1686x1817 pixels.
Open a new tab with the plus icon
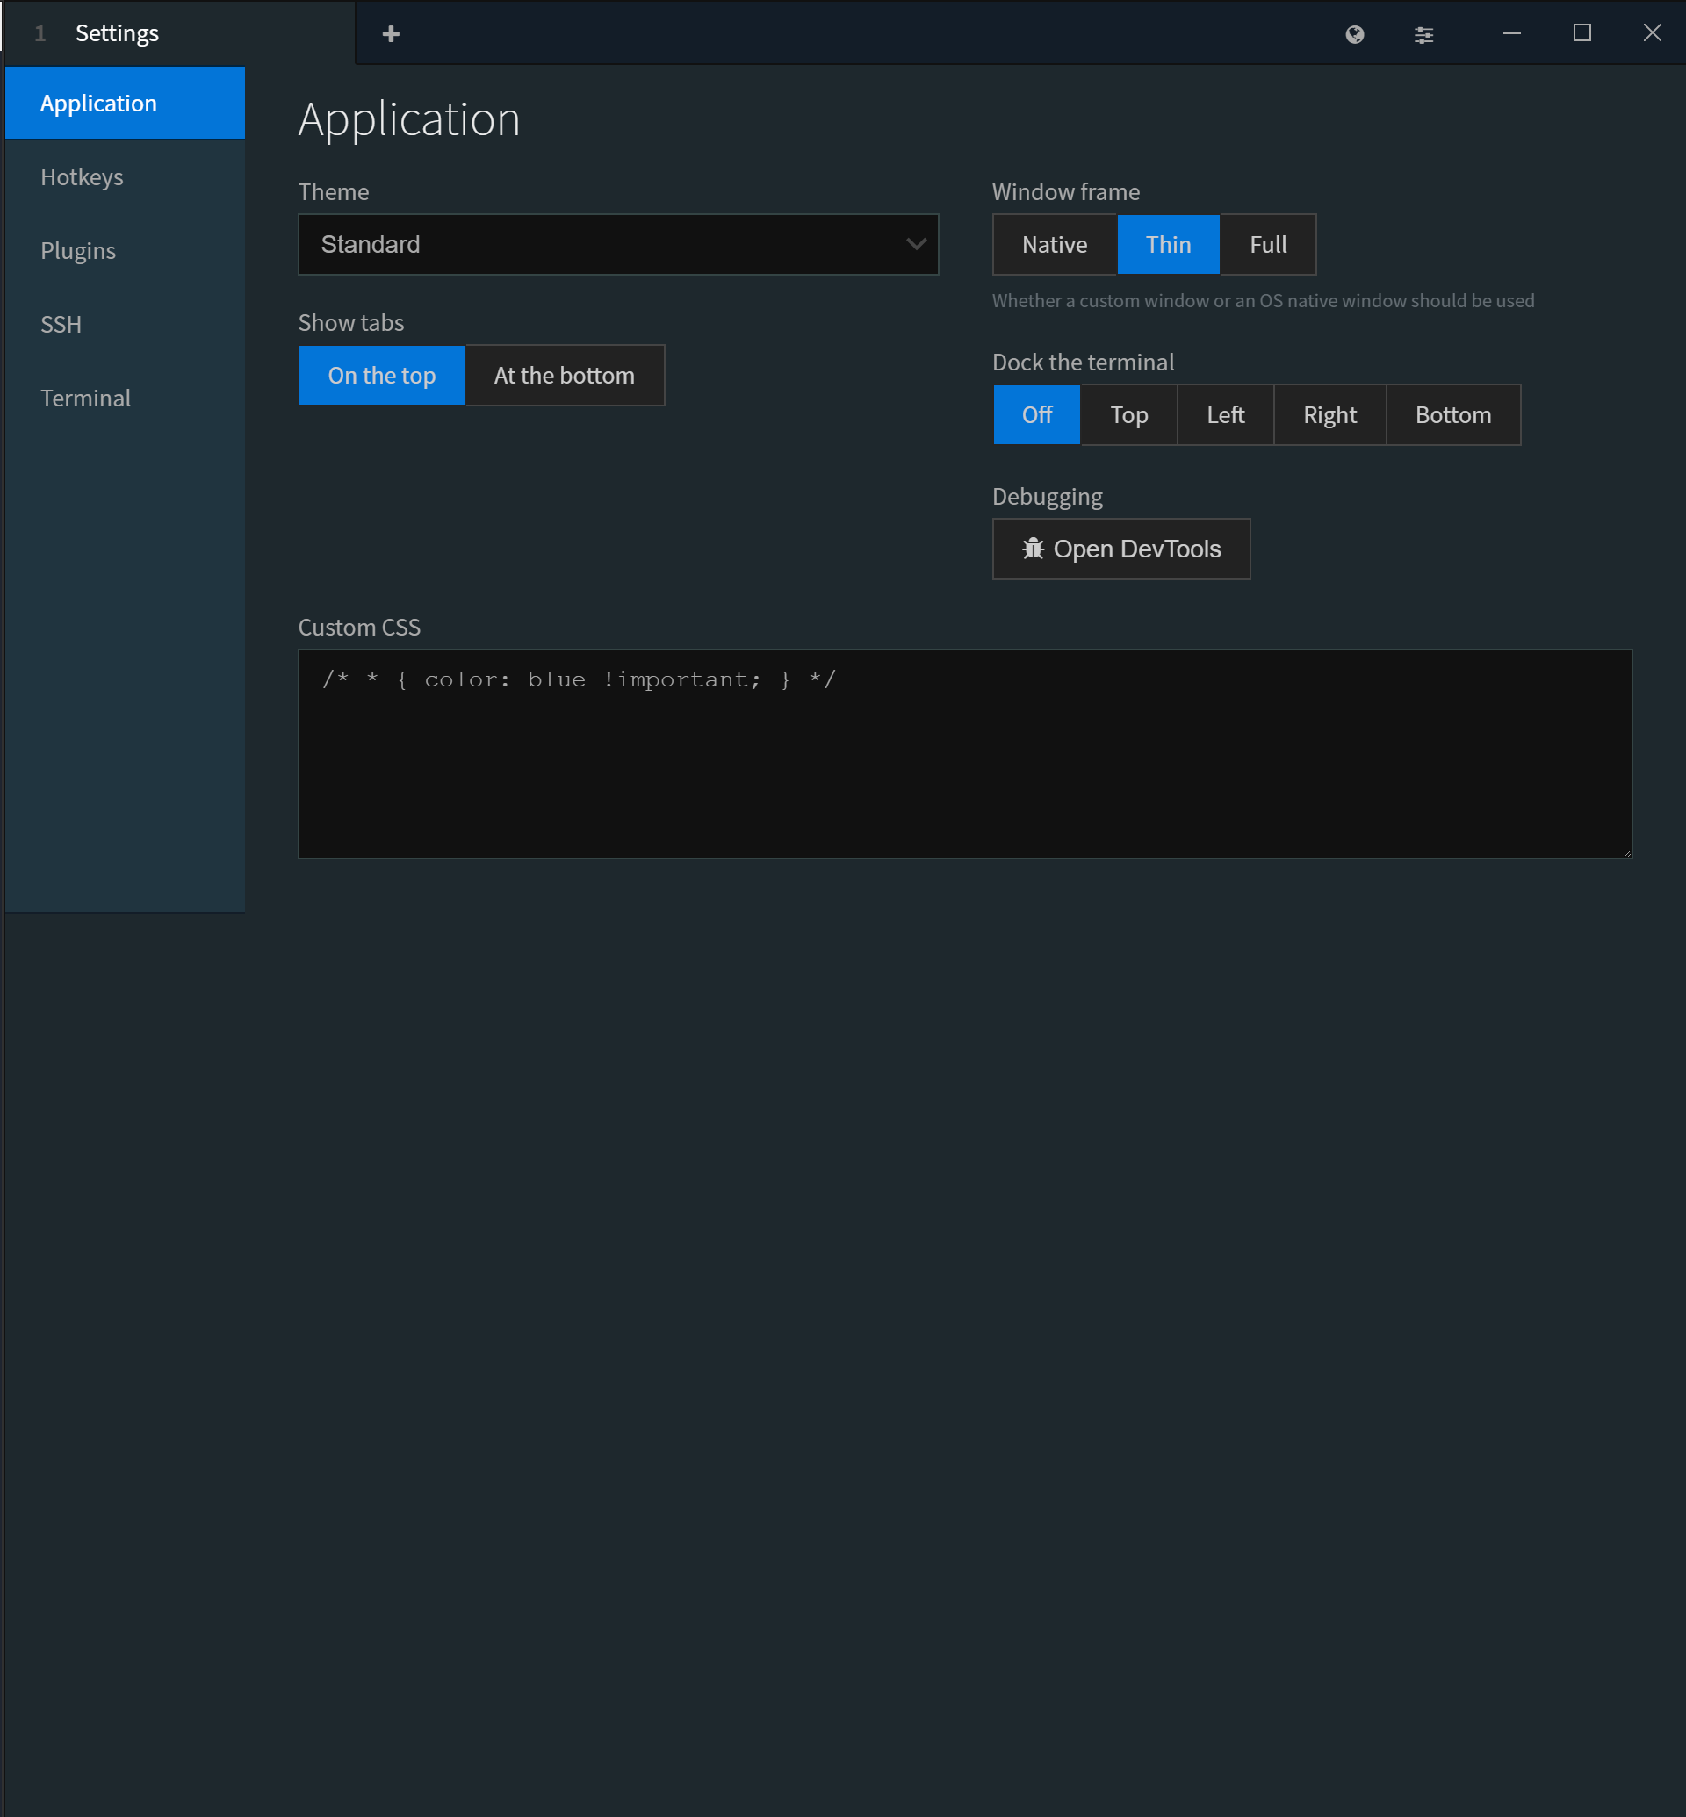(391, 32)
